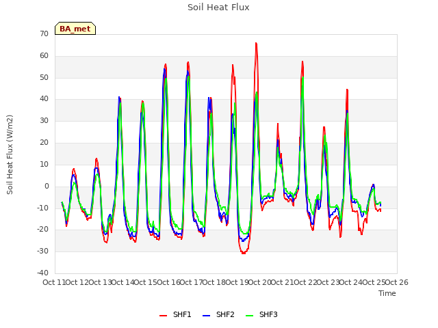Click the Oct 11 x-axis tick label
The height and width of the screenshot is (328, 438).
pos(54,282)
